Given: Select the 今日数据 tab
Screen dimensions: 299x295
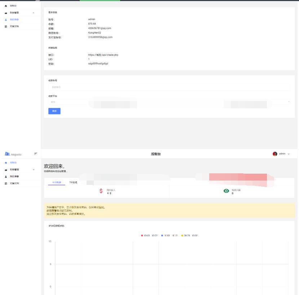Looking at the screenshot, I should 57,182.
